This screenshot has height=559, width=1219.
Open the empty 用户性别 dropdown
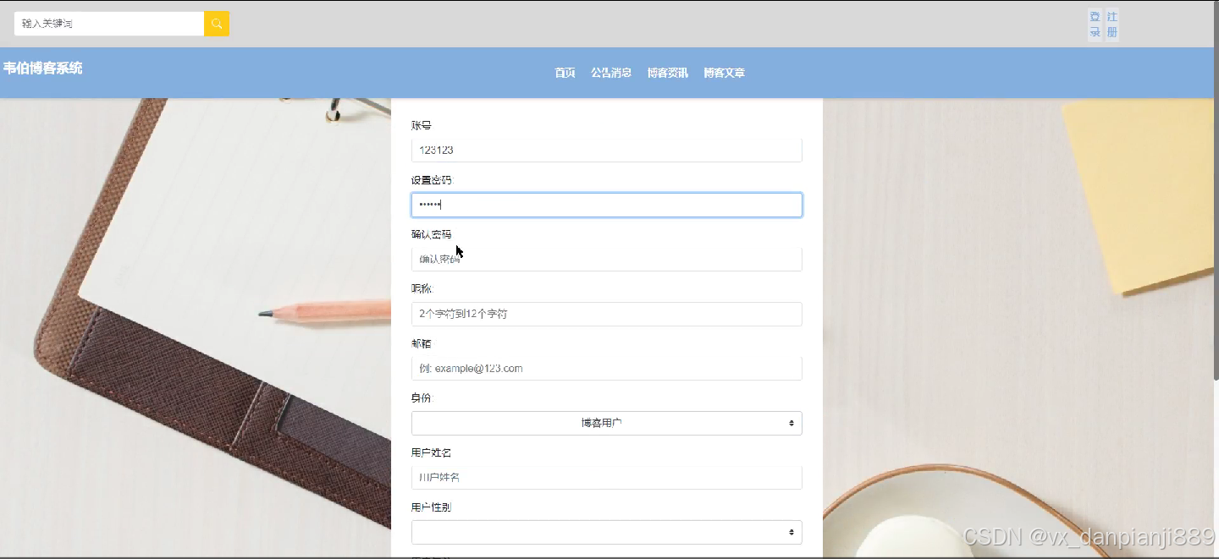[607, 532]
